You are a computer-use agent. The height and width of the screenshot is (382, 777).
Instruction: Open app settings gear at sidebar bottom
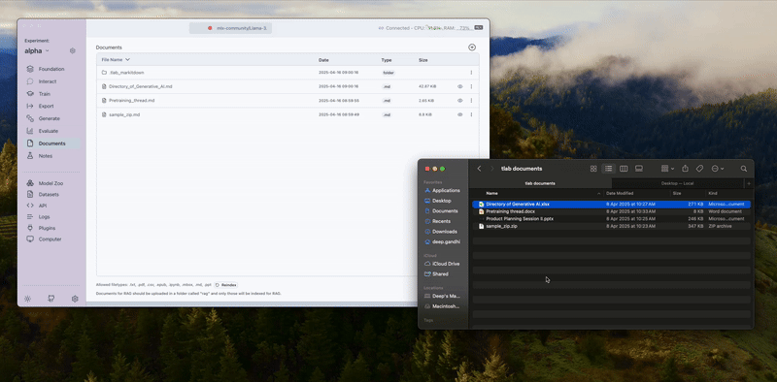pyautogui.click(x=75, y=299)
